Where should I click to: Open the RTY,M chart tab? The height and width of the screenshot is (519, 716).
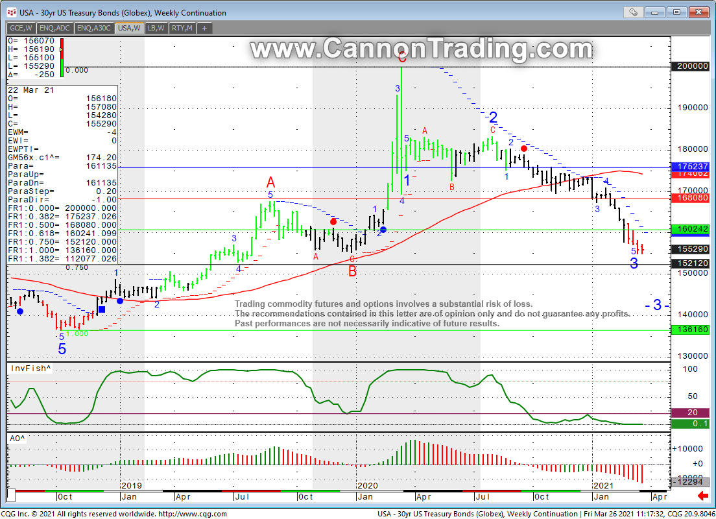click(x=182, y=28)
